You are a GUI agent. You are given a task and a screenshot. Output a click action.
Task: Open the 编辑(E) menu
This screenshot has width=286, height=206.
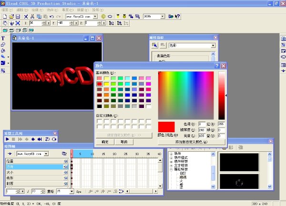22,10
